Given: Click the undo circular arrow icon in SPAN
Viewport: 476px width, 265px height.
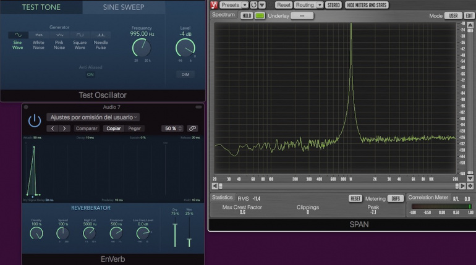Looking at the screenshot, I should (253, 5).
